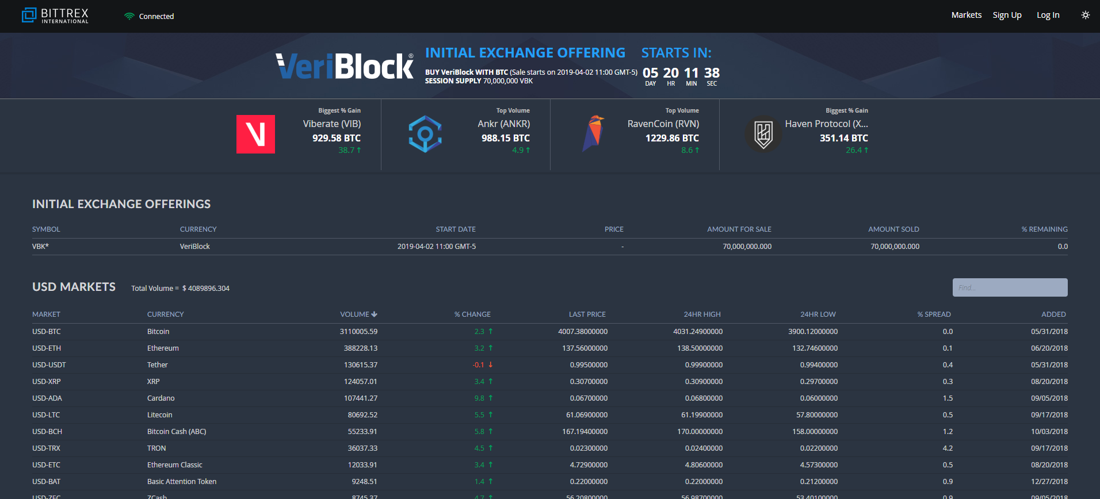Click the VBK* symbol in IEO table
Screen dimensions: 1100x499
point(40,247)
